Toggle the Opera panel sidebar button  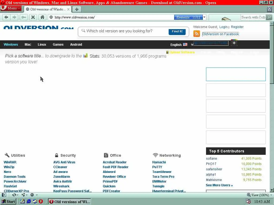point(4,195)
